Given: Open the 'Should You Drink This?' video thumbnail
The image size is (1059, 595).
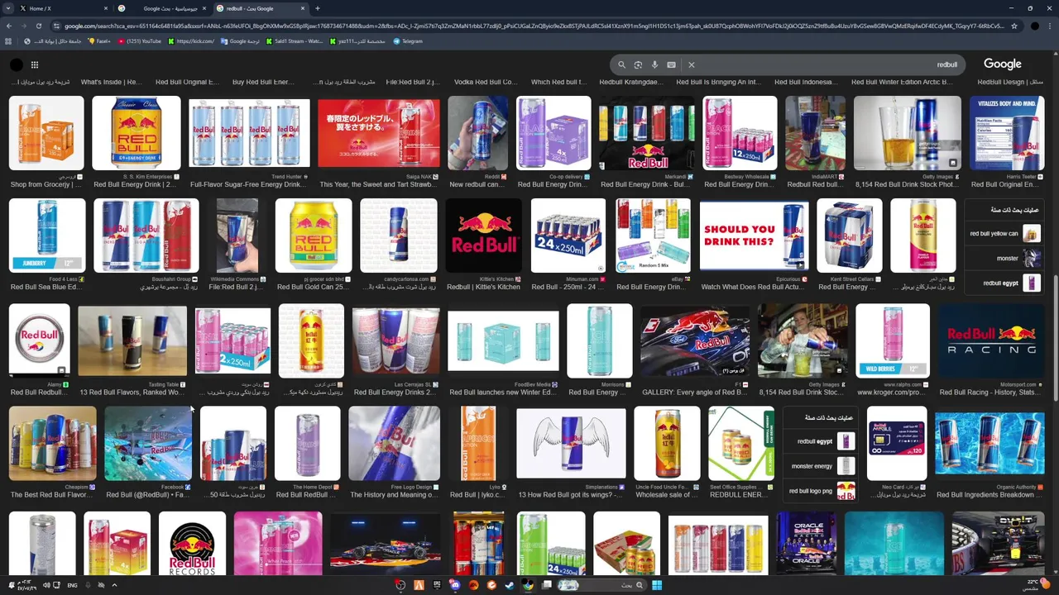Looking at the screenshot, I should coord(754,236).
